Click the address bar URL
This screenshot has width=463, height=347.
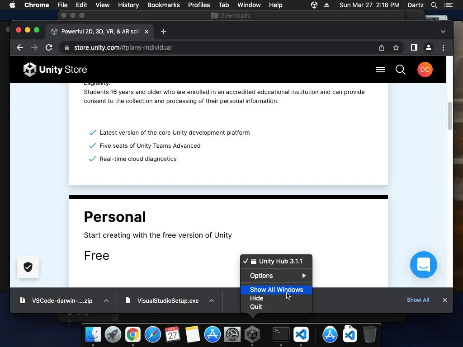123,47
